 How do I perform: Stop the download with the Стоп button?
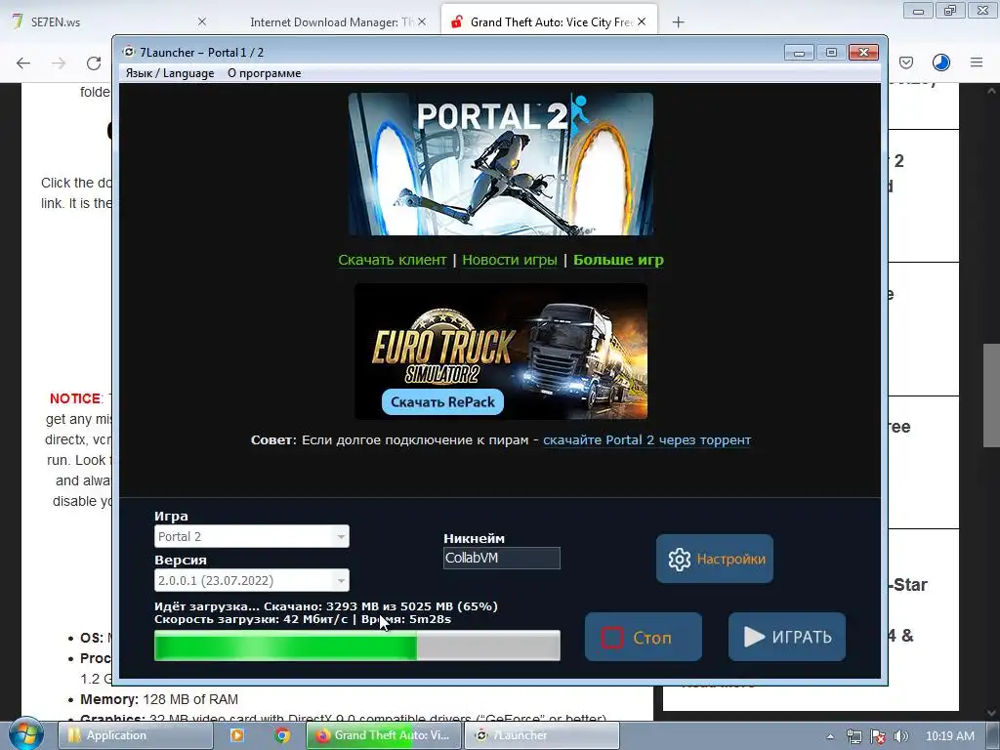pos(643,637)
